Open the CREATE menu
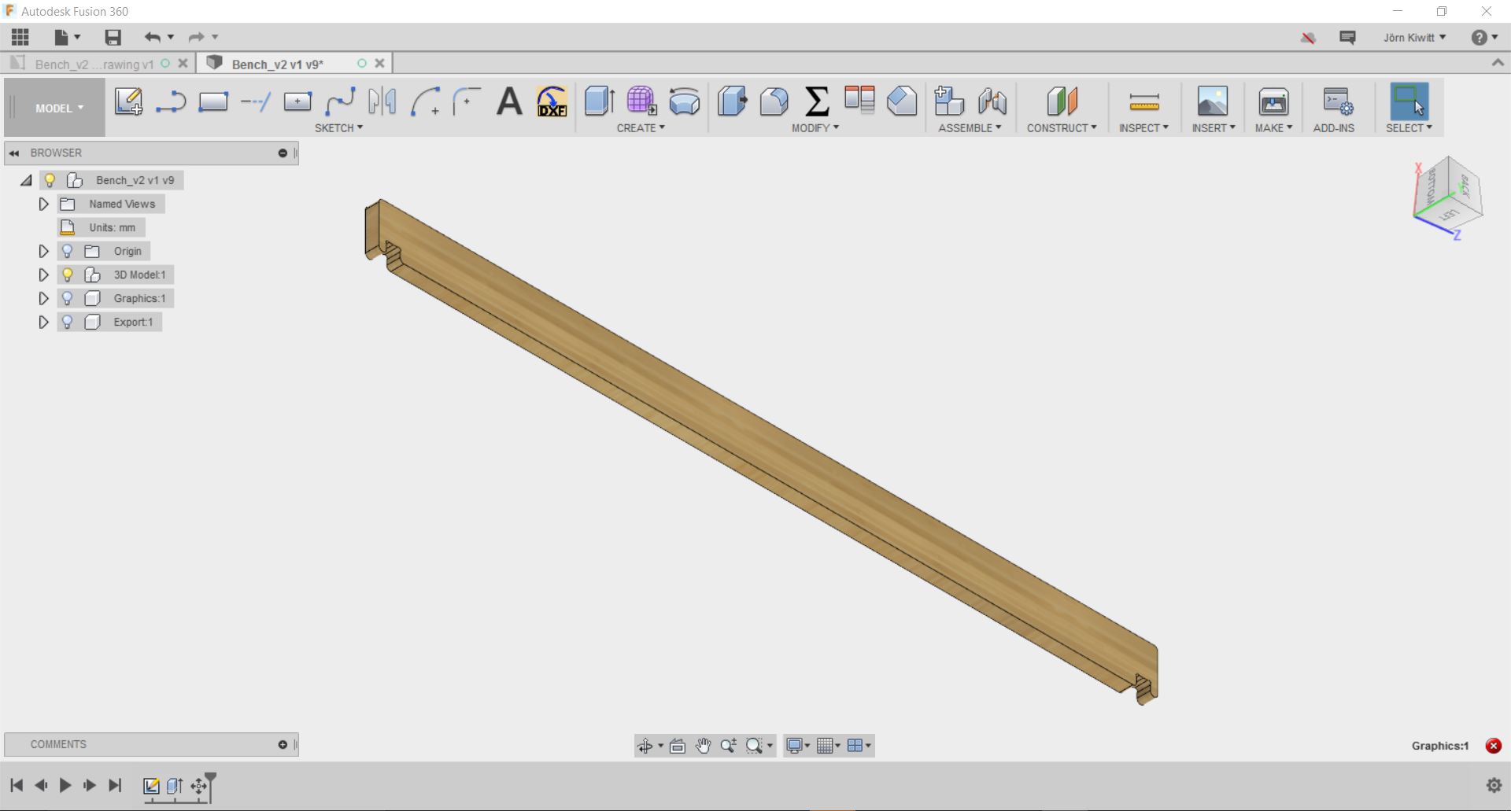This screenshot has width=1511, height=811. coord(641,127)
